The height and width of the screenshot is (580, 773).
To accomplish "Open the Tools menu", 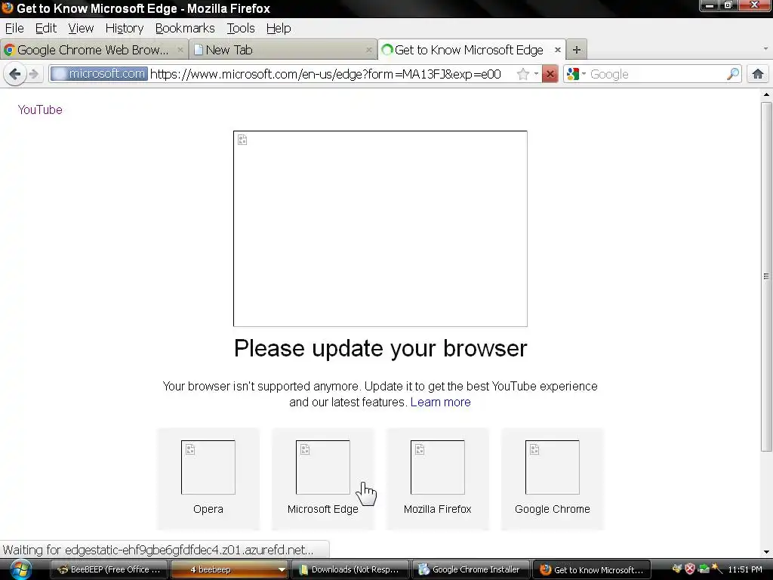I will click(x=241, y=28).
